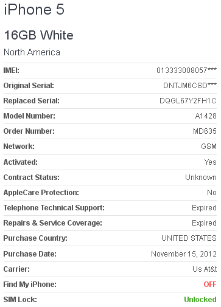Click the Telephone Technical Support Expired value
The width and height of the screenshot is (221, 307).
tap(204, 208)
